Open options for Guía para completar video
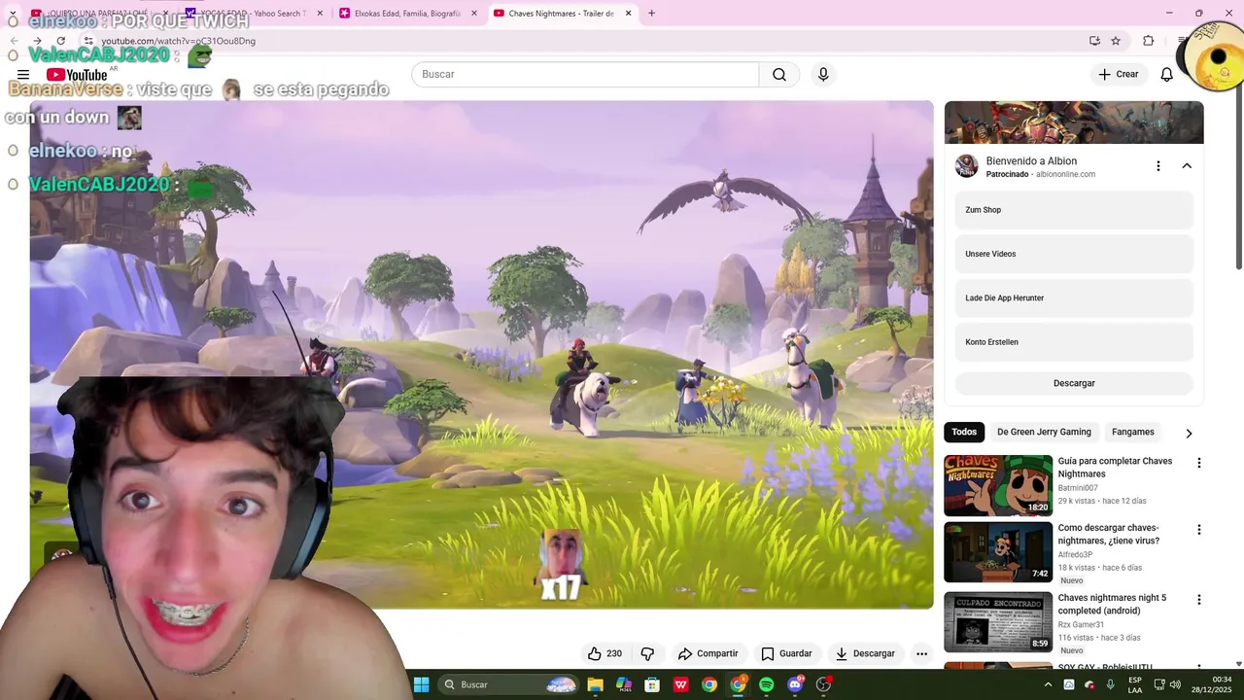 1198,464
